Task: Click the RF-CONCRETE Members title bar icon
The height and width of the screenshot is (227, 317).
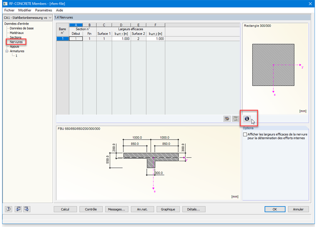Action: 5,4
